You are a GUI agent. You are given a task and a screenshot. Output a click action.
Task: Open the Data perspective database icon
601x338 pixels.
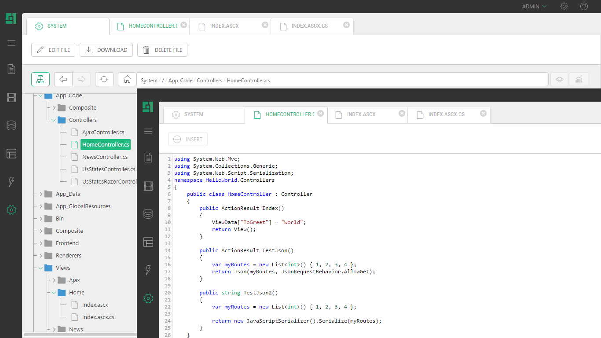tap(11, 126)
